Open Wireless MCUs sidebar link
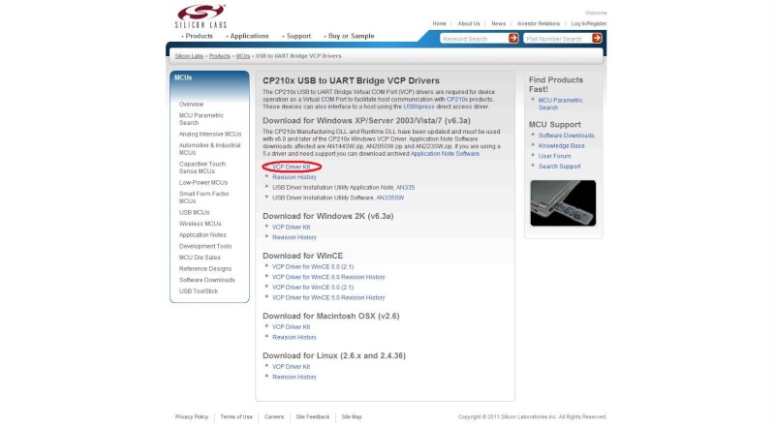Image resolution: width=775 pixels, height=428 pixels. tap(200, 224)
